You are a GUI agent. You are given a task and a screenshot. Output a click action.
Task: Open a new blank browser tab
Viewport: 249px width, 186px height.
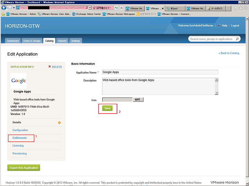229,9
